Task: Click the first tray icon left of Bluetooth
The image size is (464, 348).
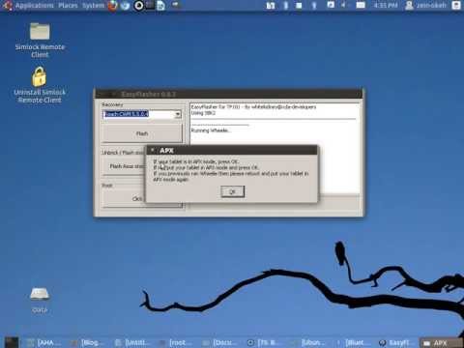Action: pos(271,6)
